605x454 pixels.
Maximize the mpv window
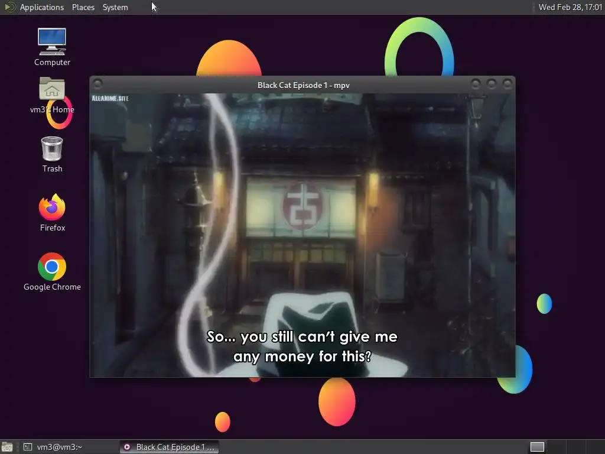point(491,84)
